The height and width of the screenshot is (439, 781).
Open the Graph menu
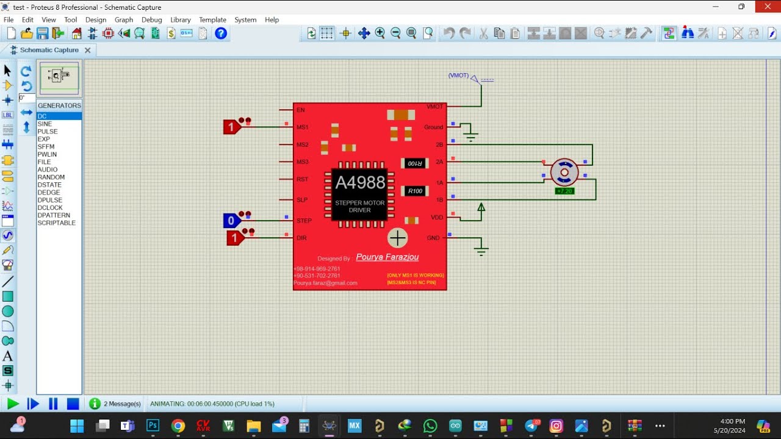[x=124, y=20]
